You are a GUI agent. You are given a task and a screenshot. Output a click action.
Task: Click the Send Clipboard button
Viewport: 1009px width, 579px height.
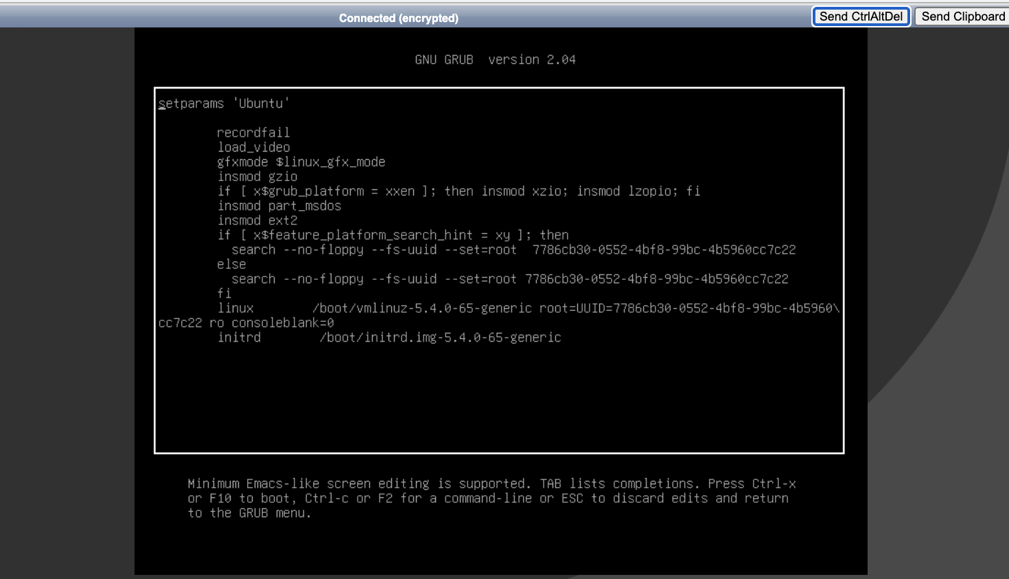[x=962, y=16]
